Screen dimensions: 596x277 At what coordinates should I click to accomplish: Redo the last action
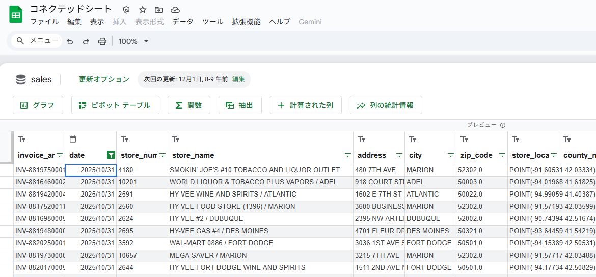86,41
